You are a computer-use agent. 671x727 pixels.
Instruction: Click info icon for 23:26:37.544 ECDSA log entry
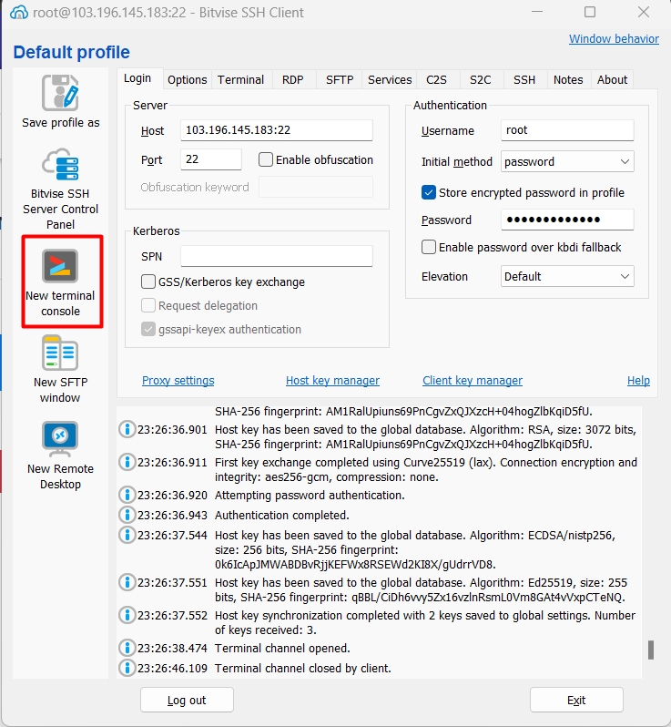(127, 535)
